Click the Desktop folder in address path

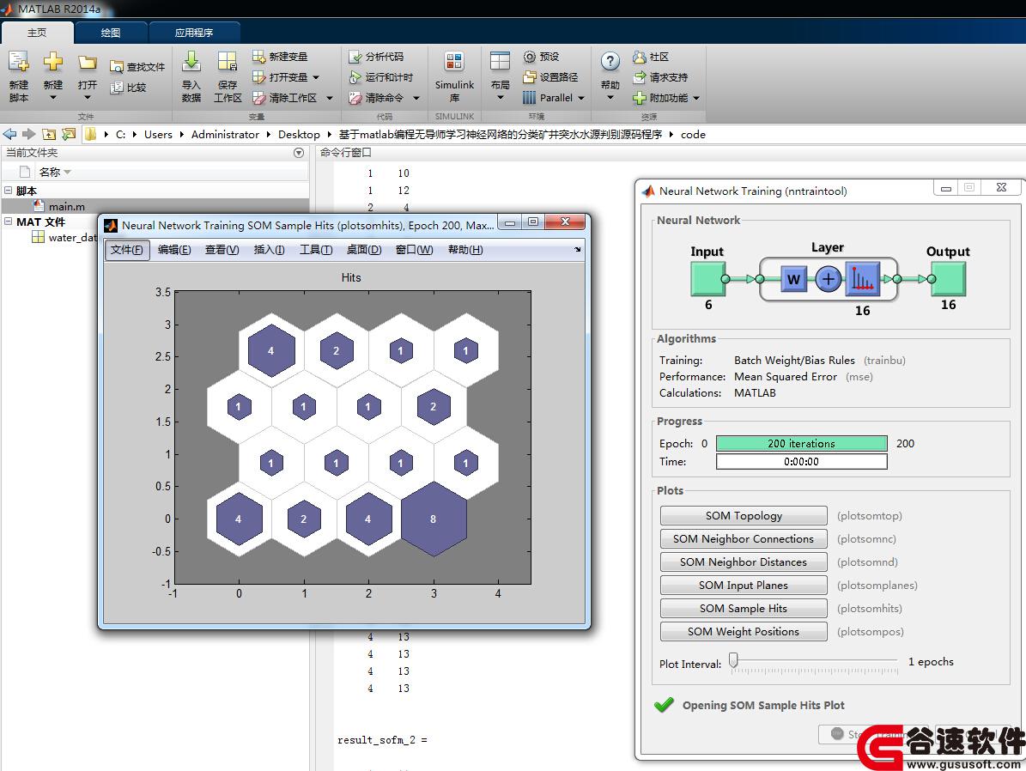click(x=299, y=134)
